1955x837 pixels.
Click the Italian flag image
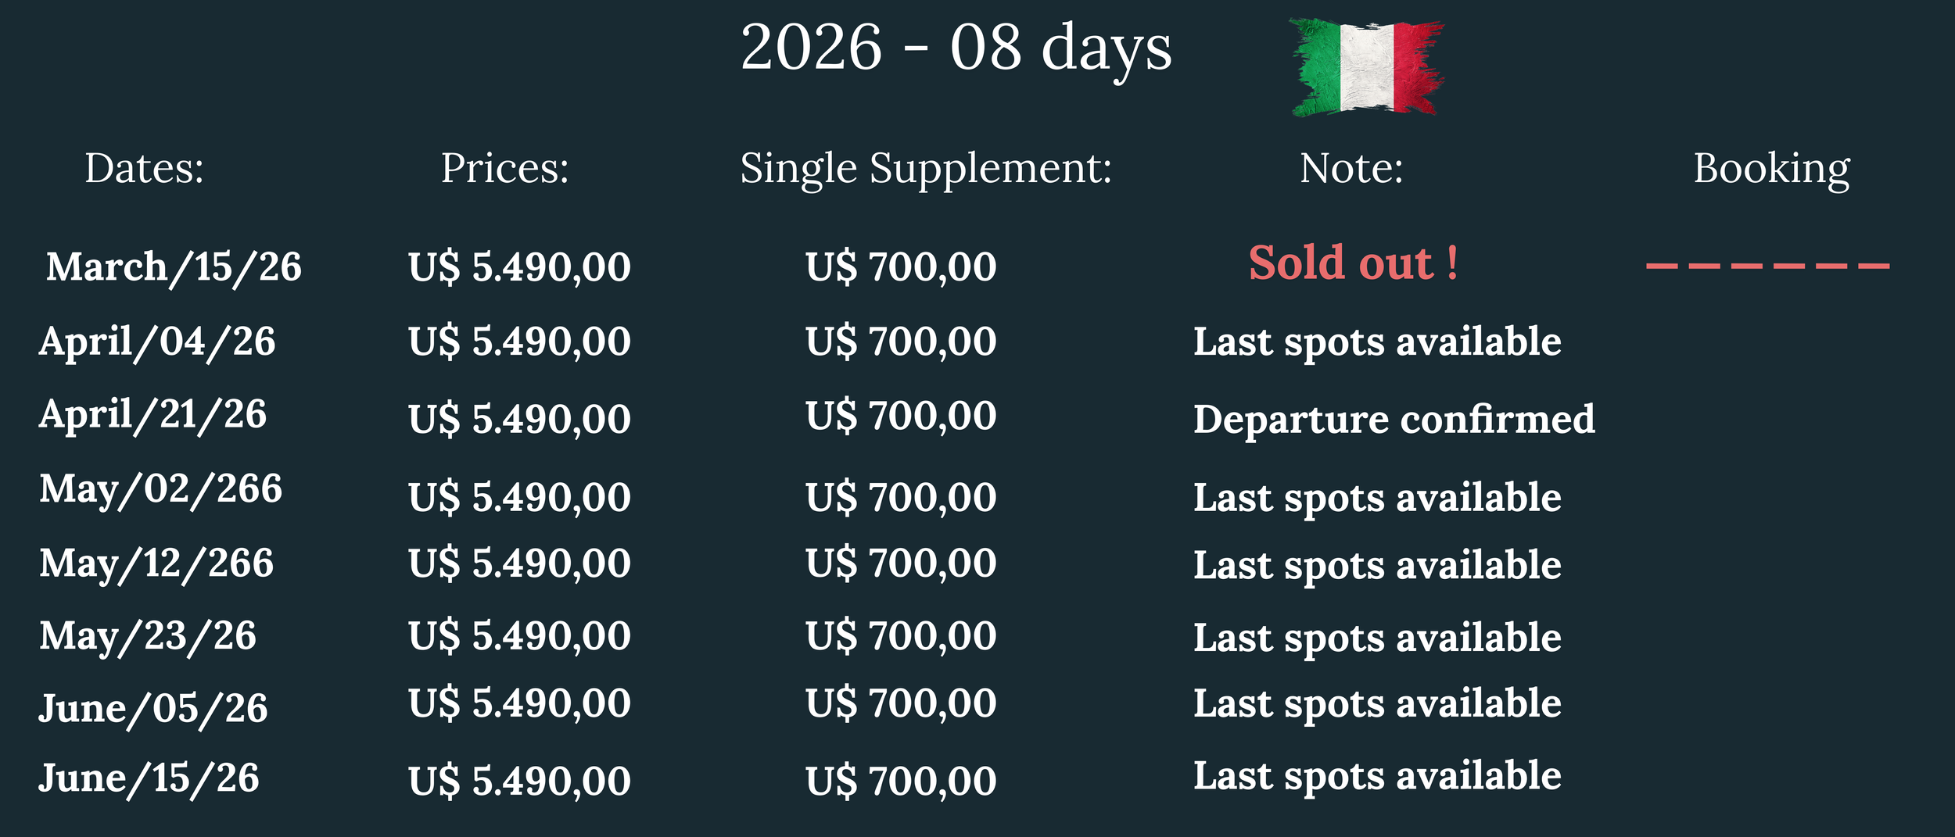coord(1367,67)
